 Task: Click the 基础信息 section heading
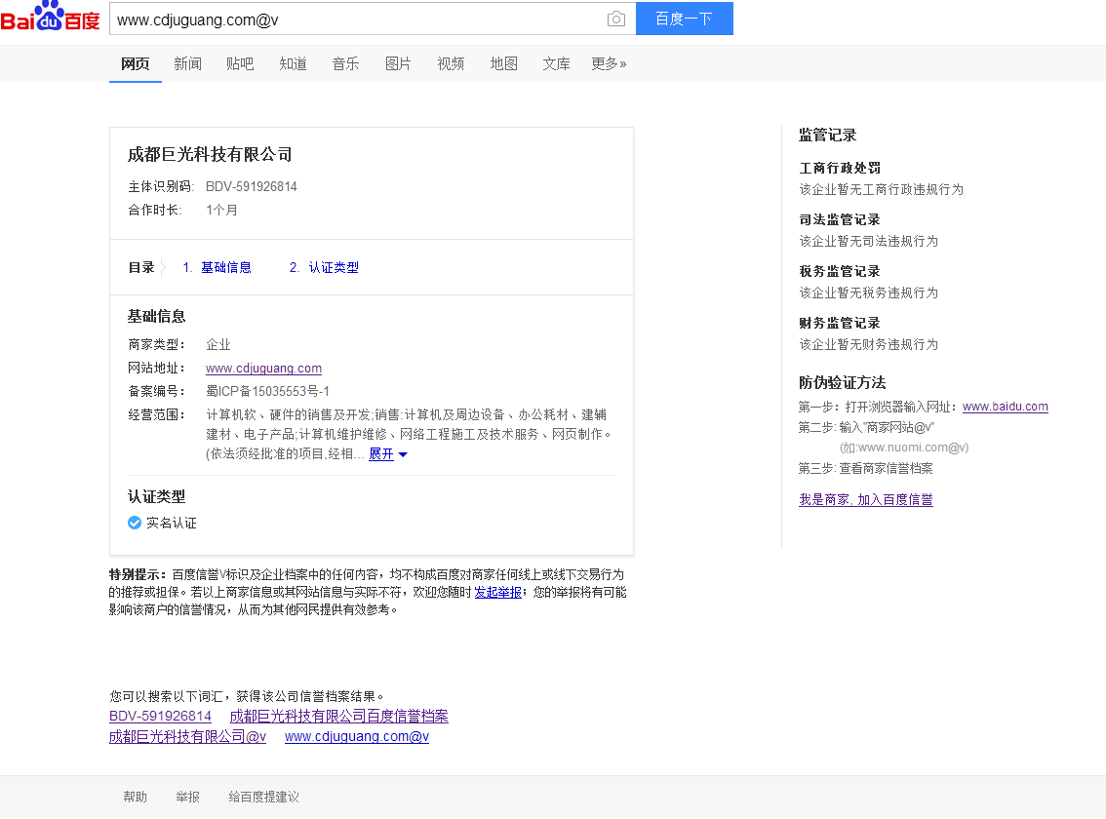coord(157,316)
